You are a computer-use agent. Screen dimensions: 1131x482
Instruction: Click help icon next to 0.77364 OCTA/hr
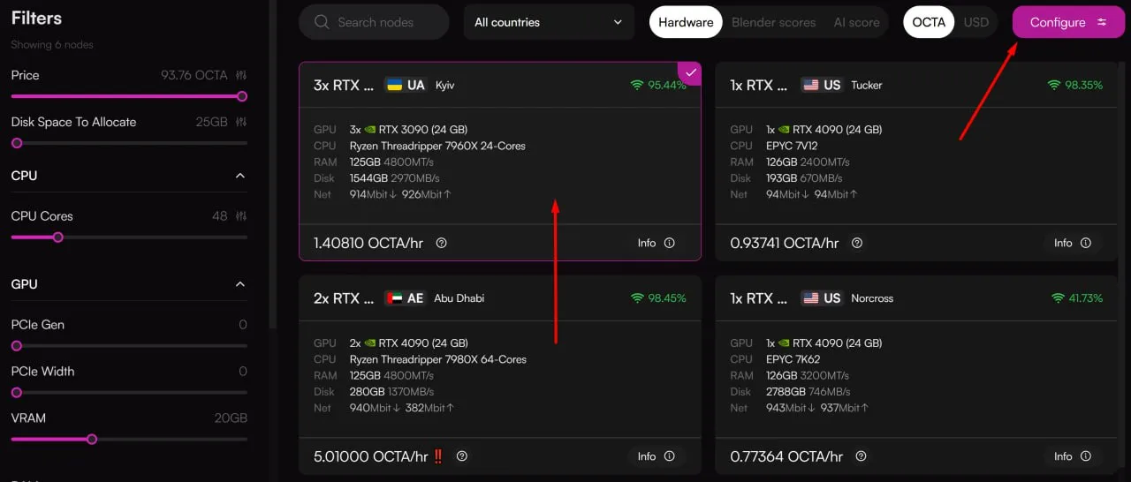point(861,456)
